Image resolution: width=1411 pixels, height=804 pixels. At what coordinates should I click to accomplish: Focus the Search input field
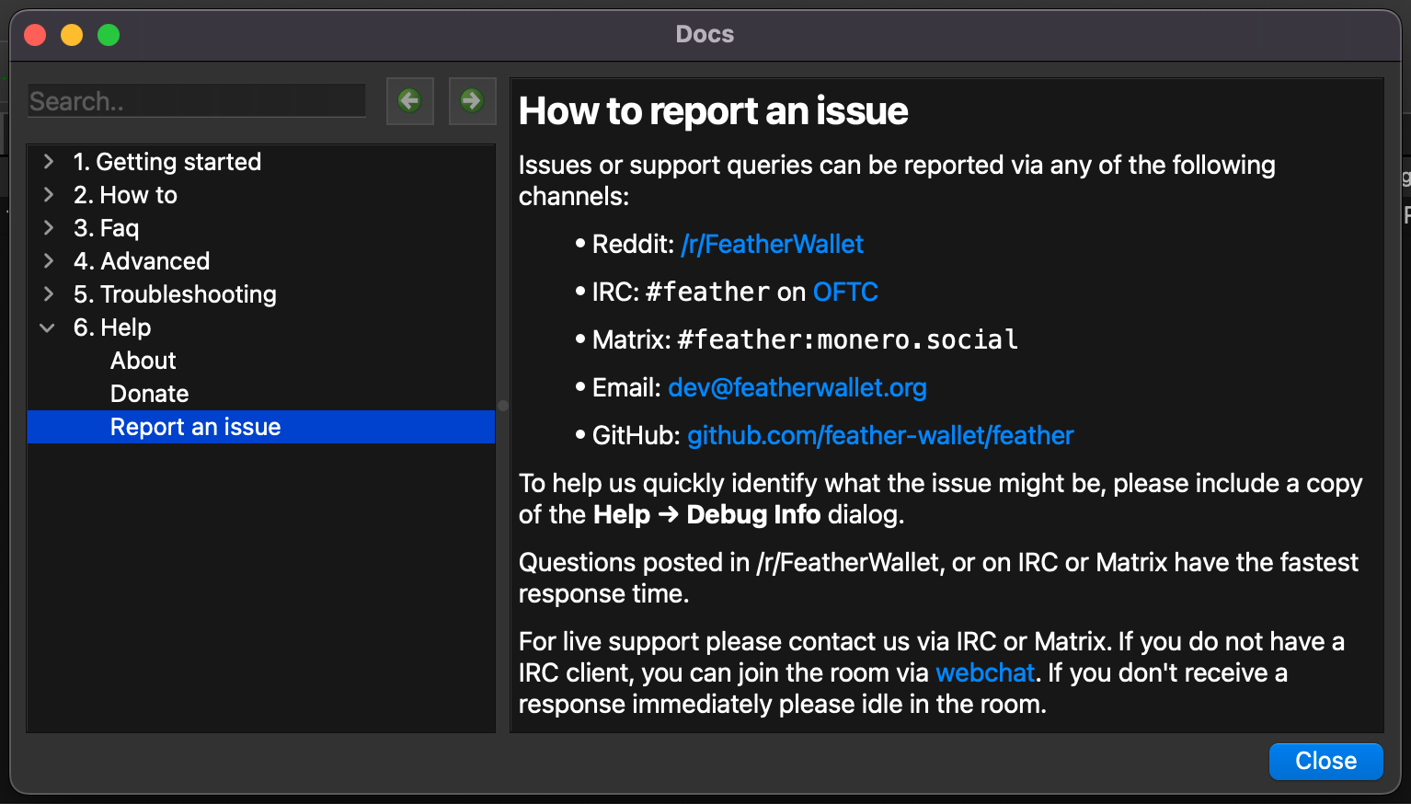click(197, 100)
